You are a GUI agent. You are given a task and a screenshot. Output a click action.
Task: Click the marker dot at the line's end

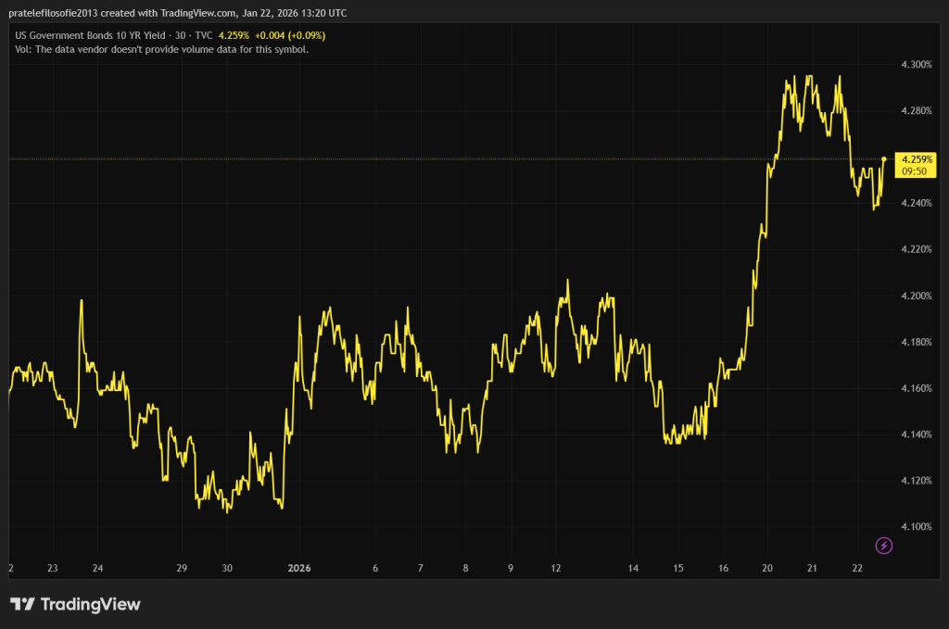884,158
